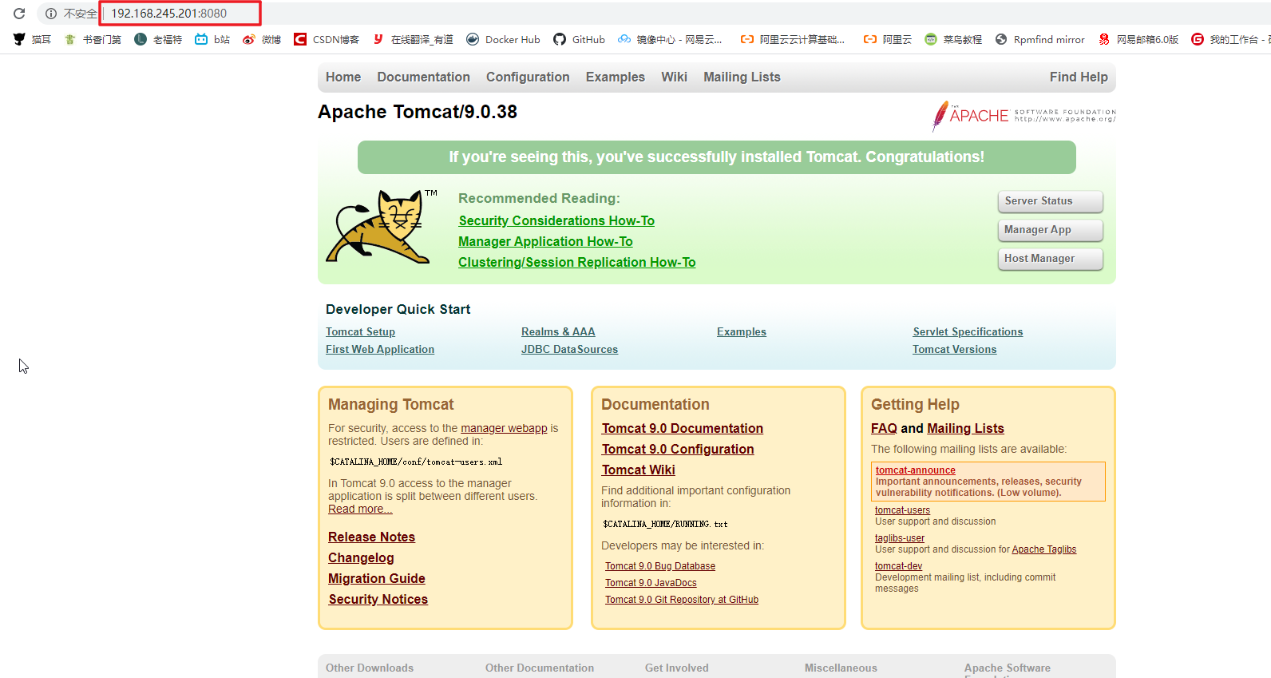This screenshot has height=678, width=1271.
Task: Click the manager webapp link
Action: (504, 428)
